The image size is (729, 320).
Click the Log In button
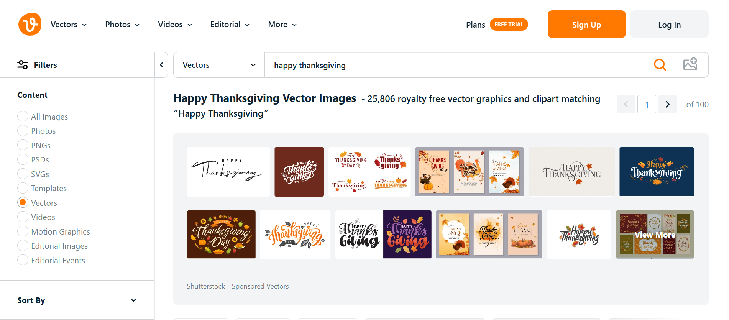(669, 24)
